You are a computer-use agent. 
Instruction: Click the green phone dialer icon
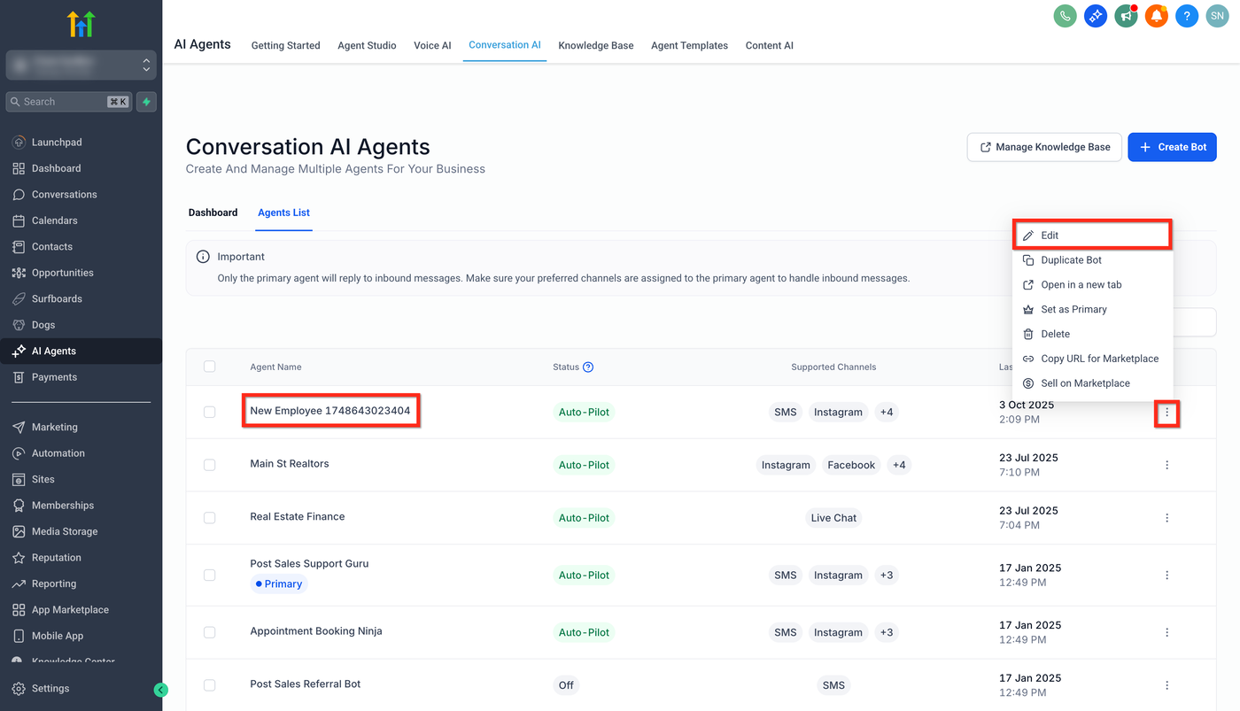(x=1065, y=16)
